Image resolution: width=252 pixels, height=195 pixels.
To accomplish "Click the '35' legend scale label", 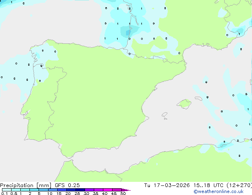I will pyautogui.click(x=95, y=193).
